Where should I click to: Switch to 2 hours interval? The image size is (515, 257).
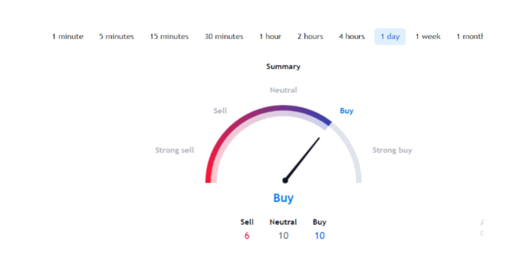click(x=310, y=37)
